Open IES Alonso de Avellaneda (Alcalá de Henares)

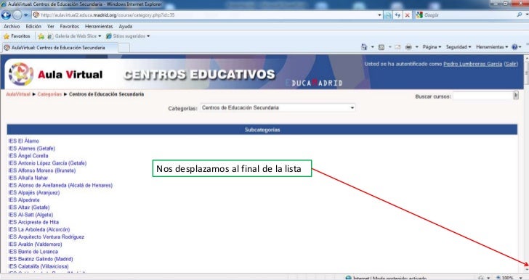click(60, 185)
